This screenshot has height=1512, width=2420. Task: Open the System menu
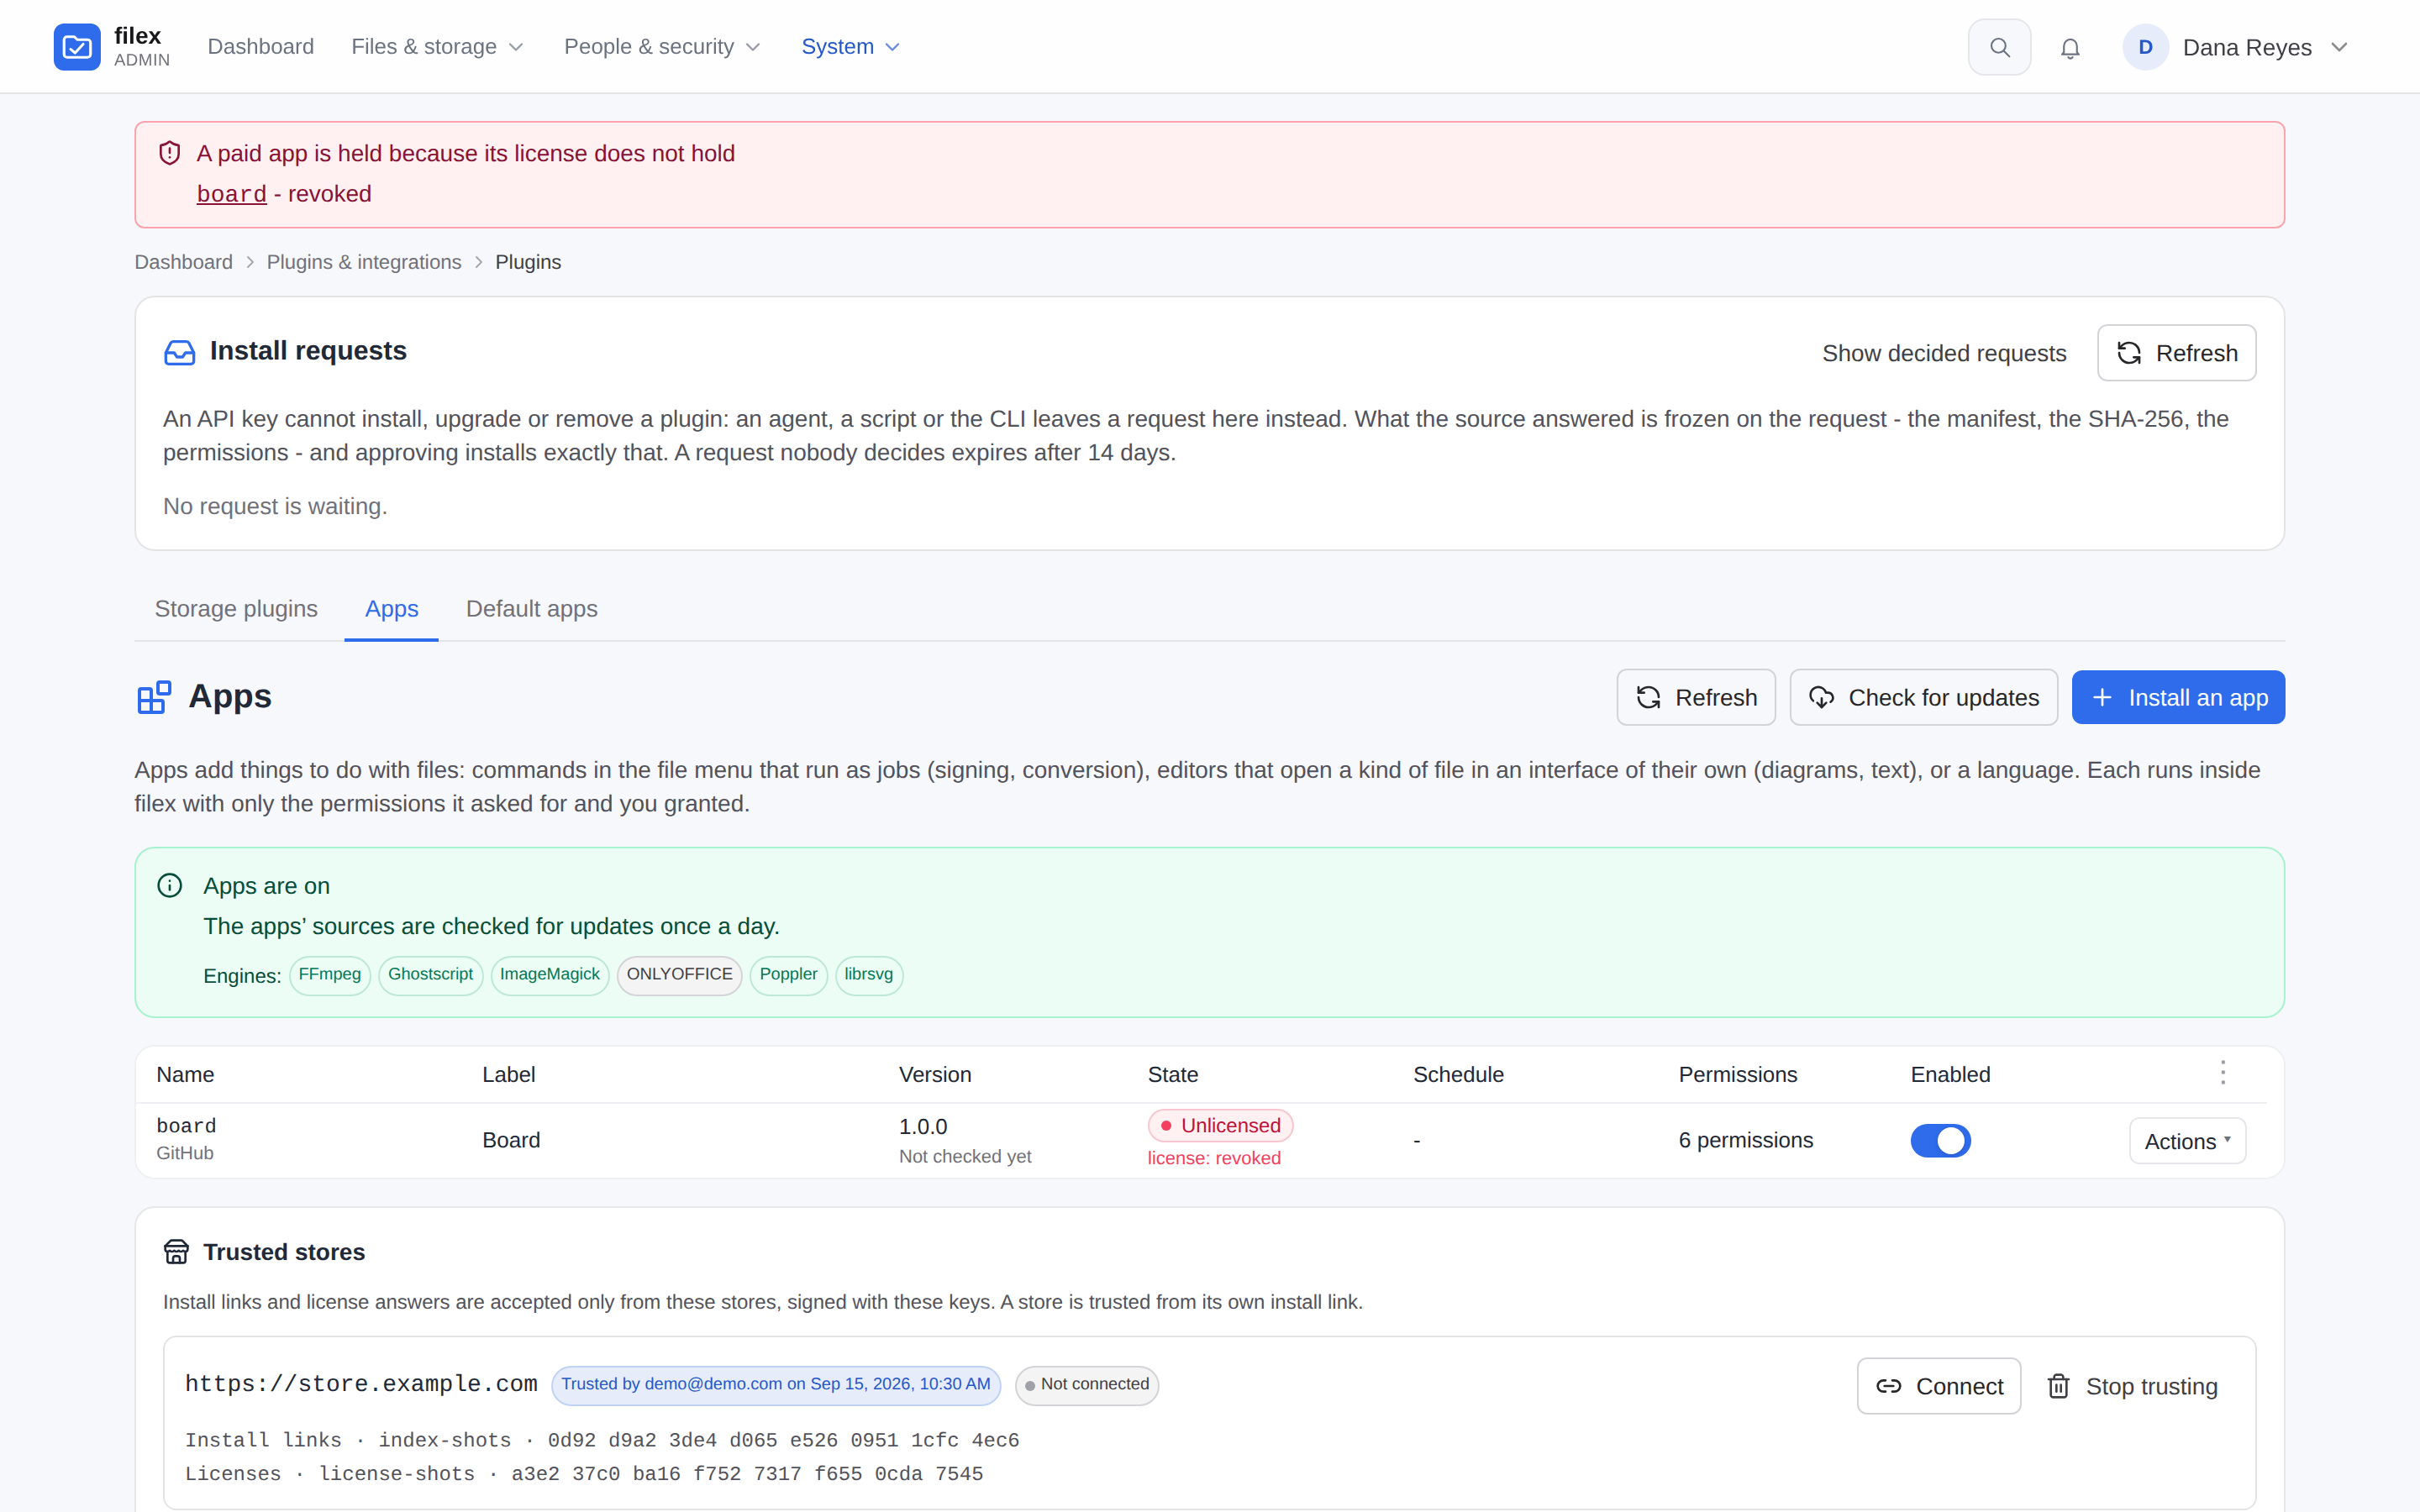coord(851,47)
